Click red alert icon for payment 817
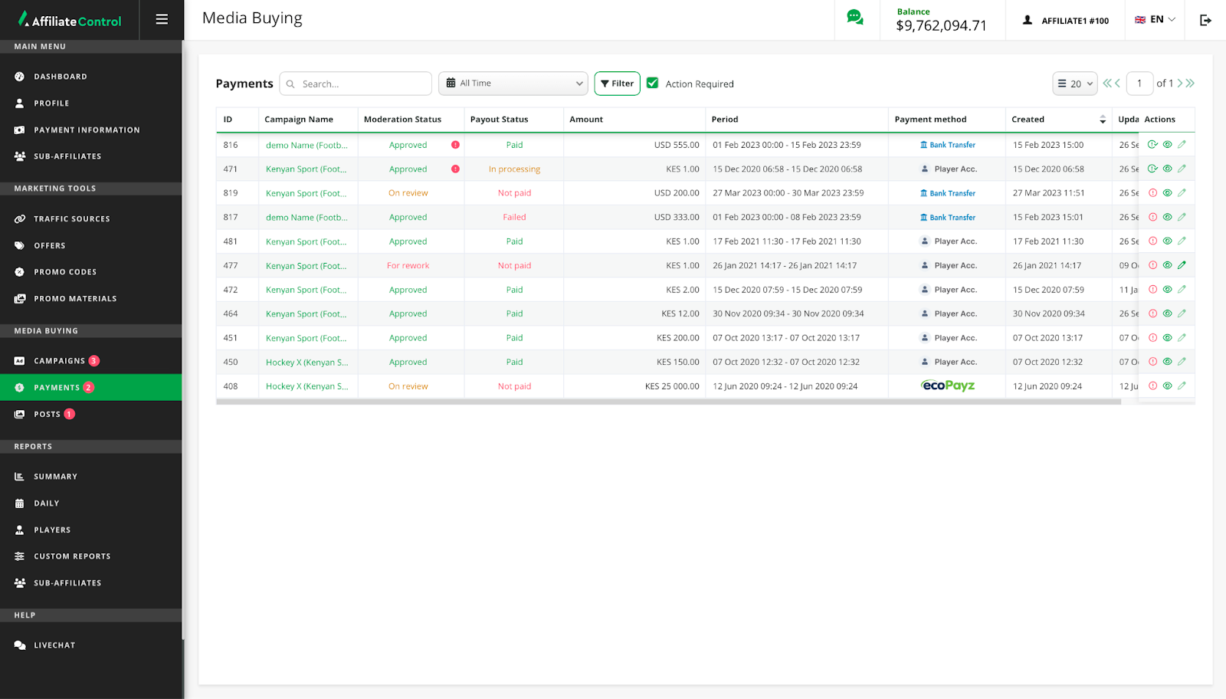The image size is (1226, 699). [x=1152, y=217]
